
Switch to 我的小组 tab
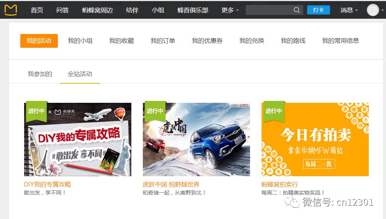[80, 41]
